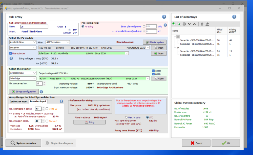The image size is (253, 155).
Task: Click the System overview button
Action: [23, 143]
